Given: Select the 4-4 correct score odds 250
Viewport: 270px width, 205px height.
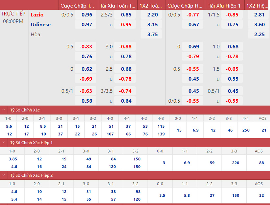Looking at the screenshot, I should coord(246,130).
